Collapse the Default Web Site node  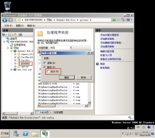[x=11, y=51]
